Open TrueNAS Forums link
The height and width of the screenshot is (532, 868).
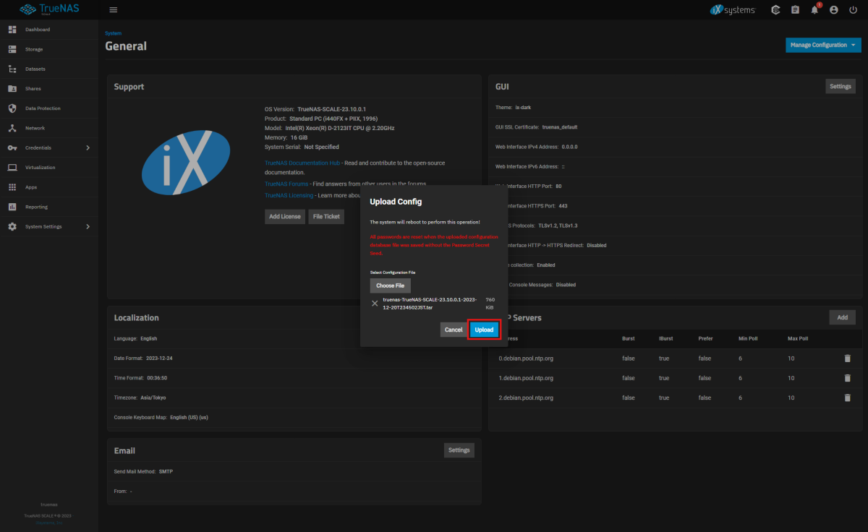click(x=286, y=184)
